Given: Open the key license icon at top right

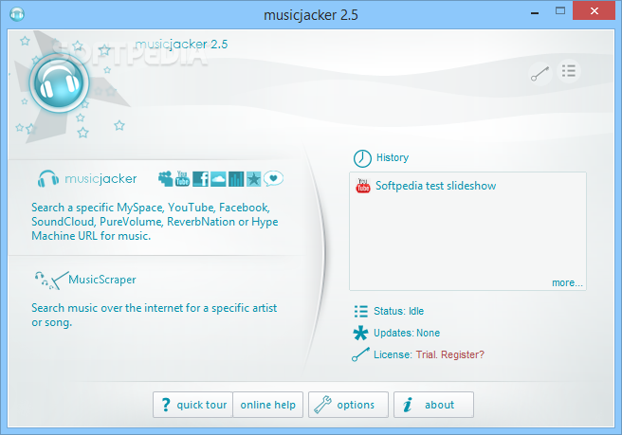Looking at the screenshot, I should tap(540, 73).
